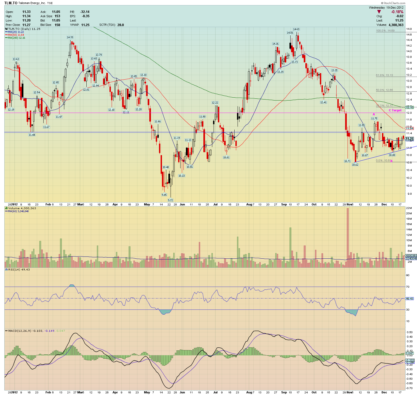Image resolution: width=417 pixels, height=395 pixels.
Task: Click the -0.18% percent change value
Action: coord(397,12)
